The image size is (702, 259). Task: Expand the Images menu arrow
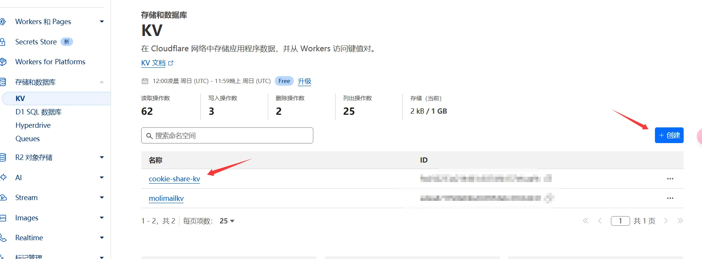(x=102, y=218)
